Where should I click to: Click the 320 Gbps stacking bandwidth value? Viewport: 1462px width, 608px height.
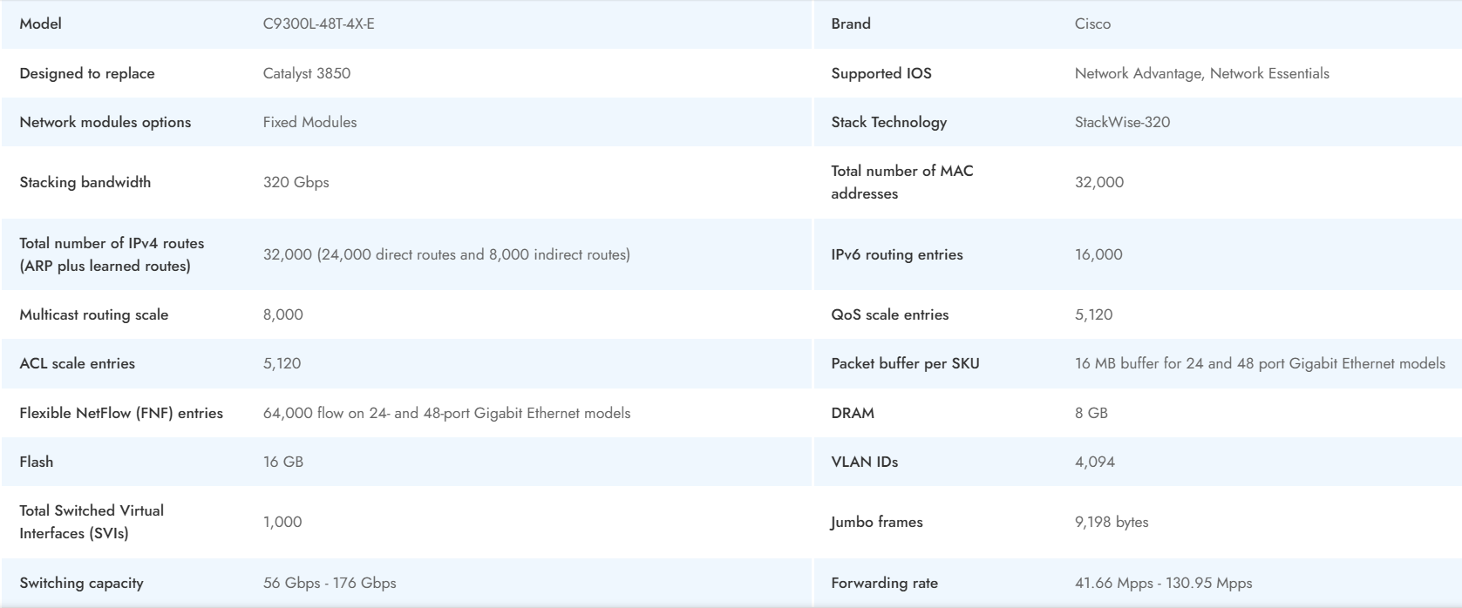[x=296, y=182]
